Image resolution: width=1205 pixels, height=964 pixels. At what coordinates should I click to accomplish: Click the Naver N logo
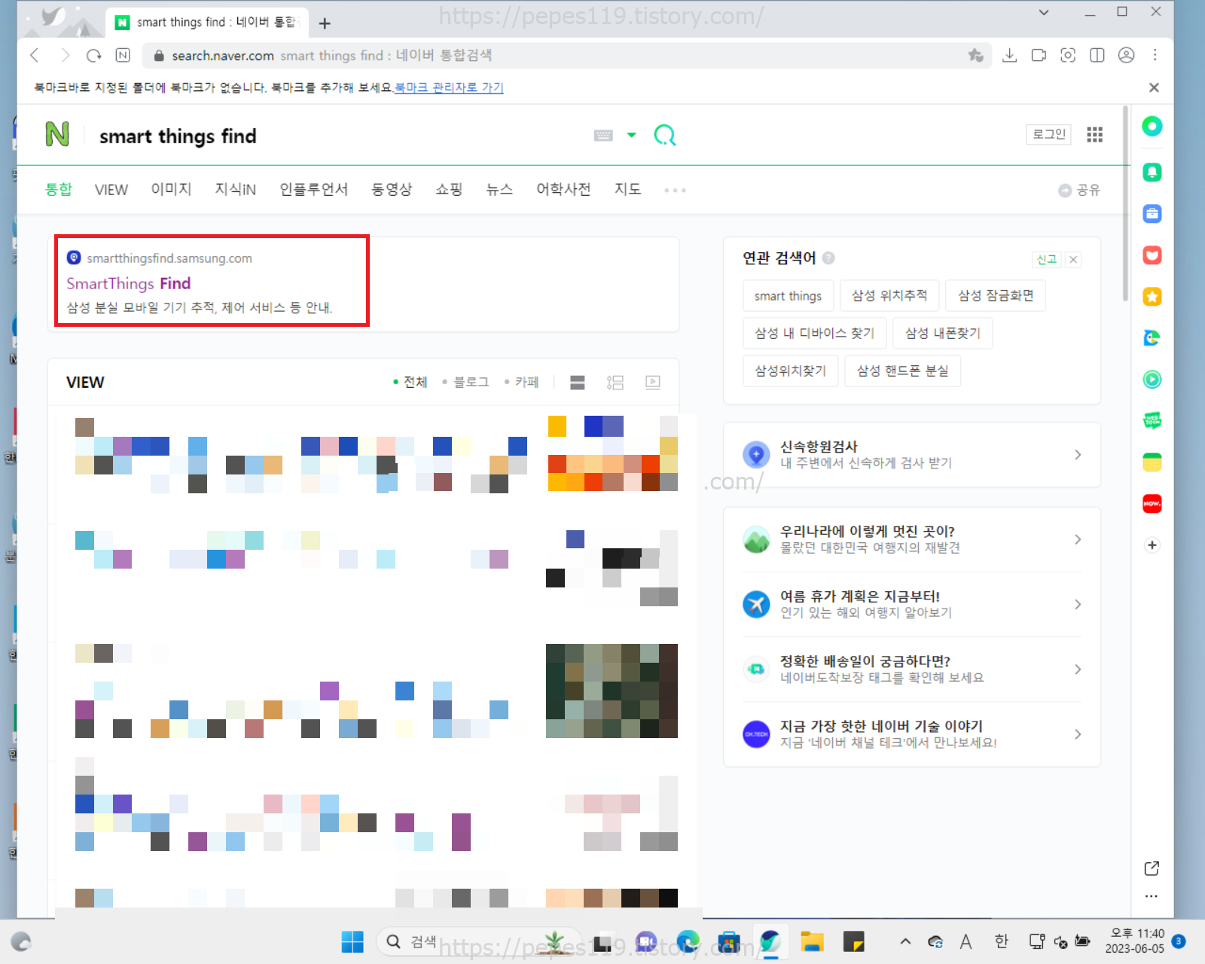point(57,134)
